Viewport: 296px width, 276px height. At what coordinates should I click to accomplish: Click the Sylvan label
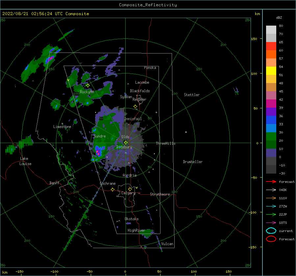pos(126,97)
